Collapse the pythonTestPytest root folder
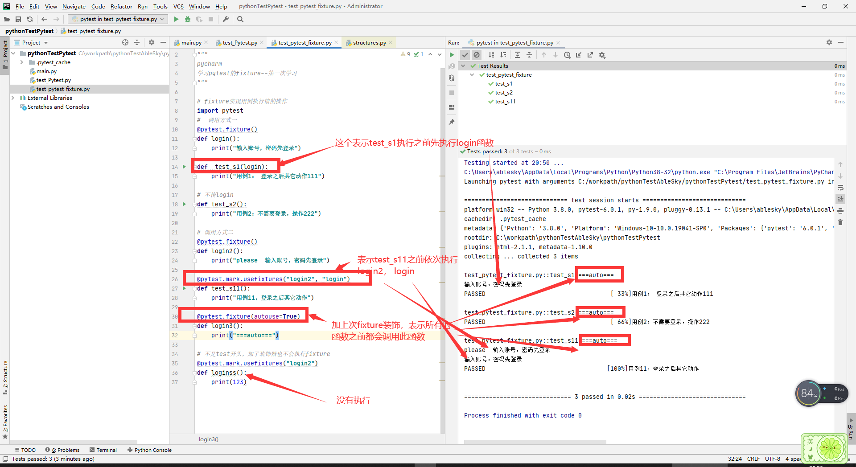 click(13, 53)
